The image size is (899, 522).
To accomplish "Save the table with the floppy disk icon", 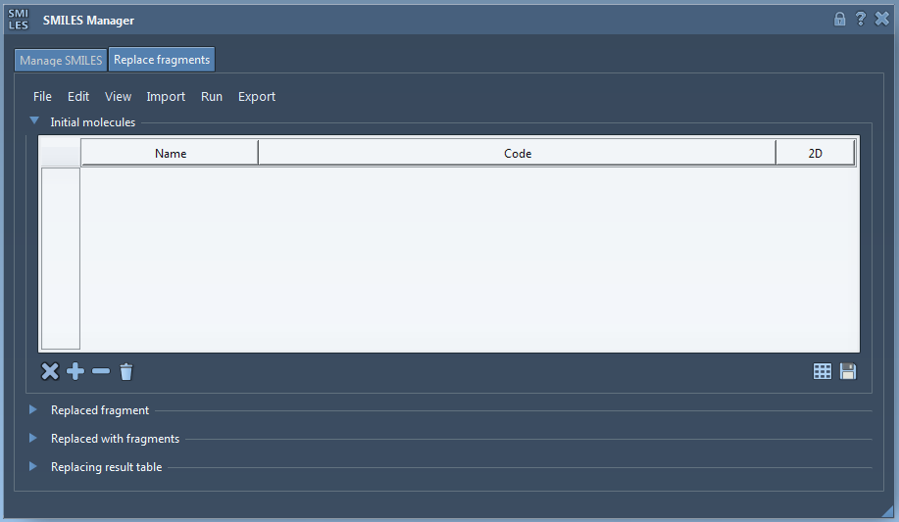I will [x=848, y=372].
